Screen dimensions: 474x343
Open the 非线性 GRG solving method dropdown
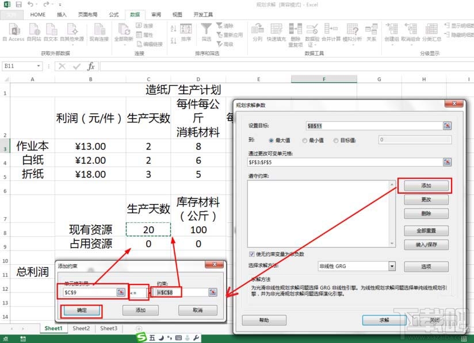click(x=392, y=267)
